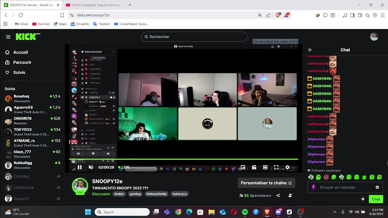Switch to the YouTube Al Baghdadi tab
This screenshot has height=218, width=388.
coord(94,5)
